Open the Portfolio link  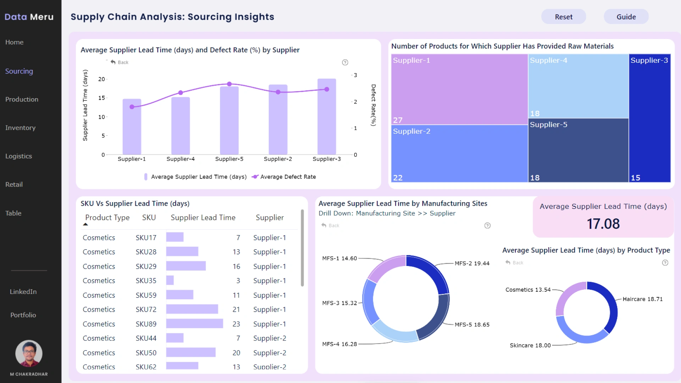click(x=23, y=315)
